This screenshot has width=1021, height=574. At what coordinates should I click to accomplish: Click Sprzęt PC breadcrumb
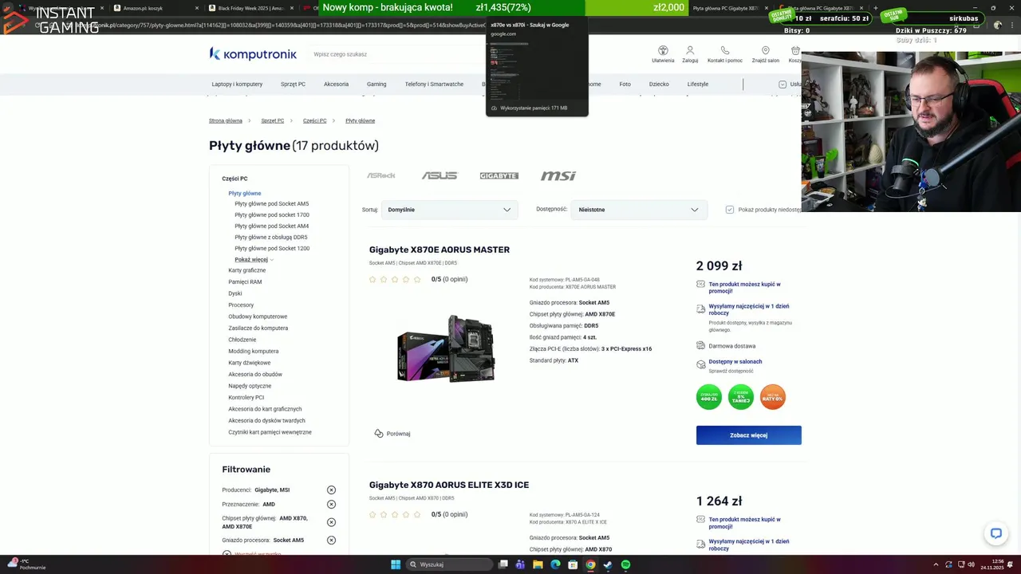(x=273, y=121)
